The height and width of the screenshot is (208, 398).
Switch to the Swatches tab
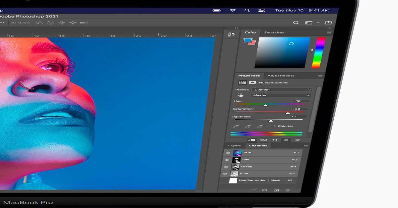click(x=274, y=32)
